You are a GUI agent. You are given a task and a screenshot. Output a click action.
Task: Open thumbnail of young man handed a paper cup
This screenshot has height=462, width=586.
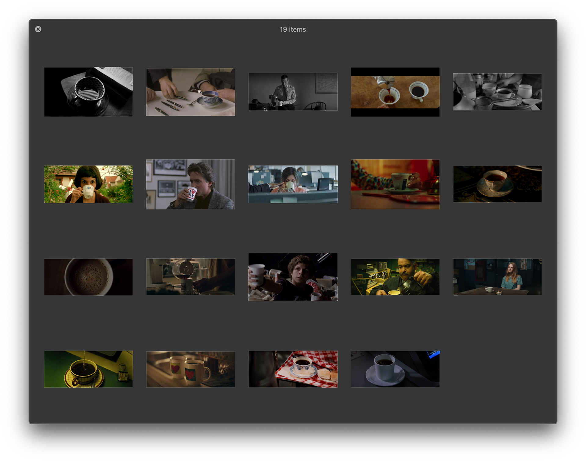(293, 277)
